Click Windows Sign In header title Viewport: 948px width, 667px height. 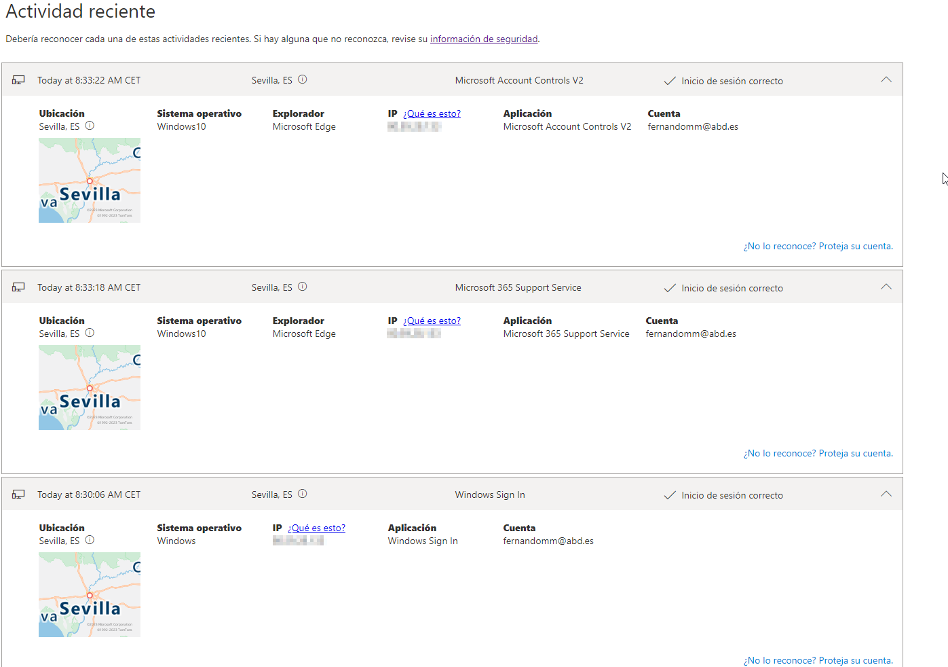490,494
